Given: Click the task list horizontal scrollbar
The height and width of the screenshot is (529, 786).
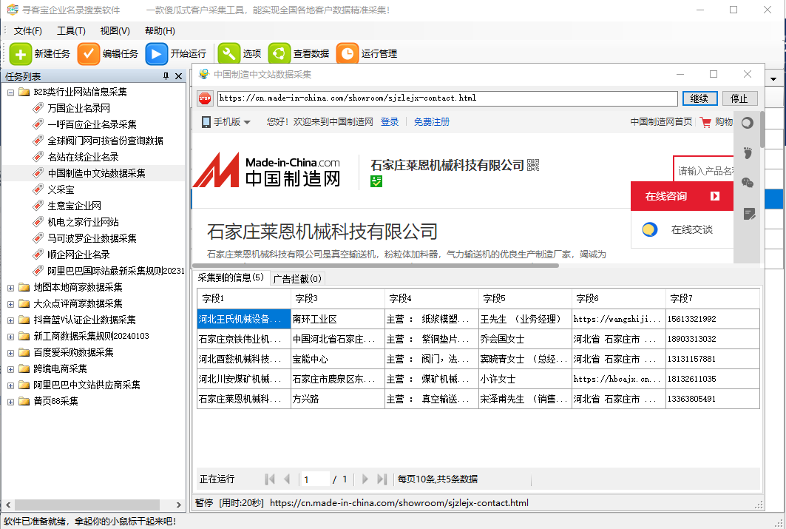Looking at the screenshot, I should [x=87, y=505].
